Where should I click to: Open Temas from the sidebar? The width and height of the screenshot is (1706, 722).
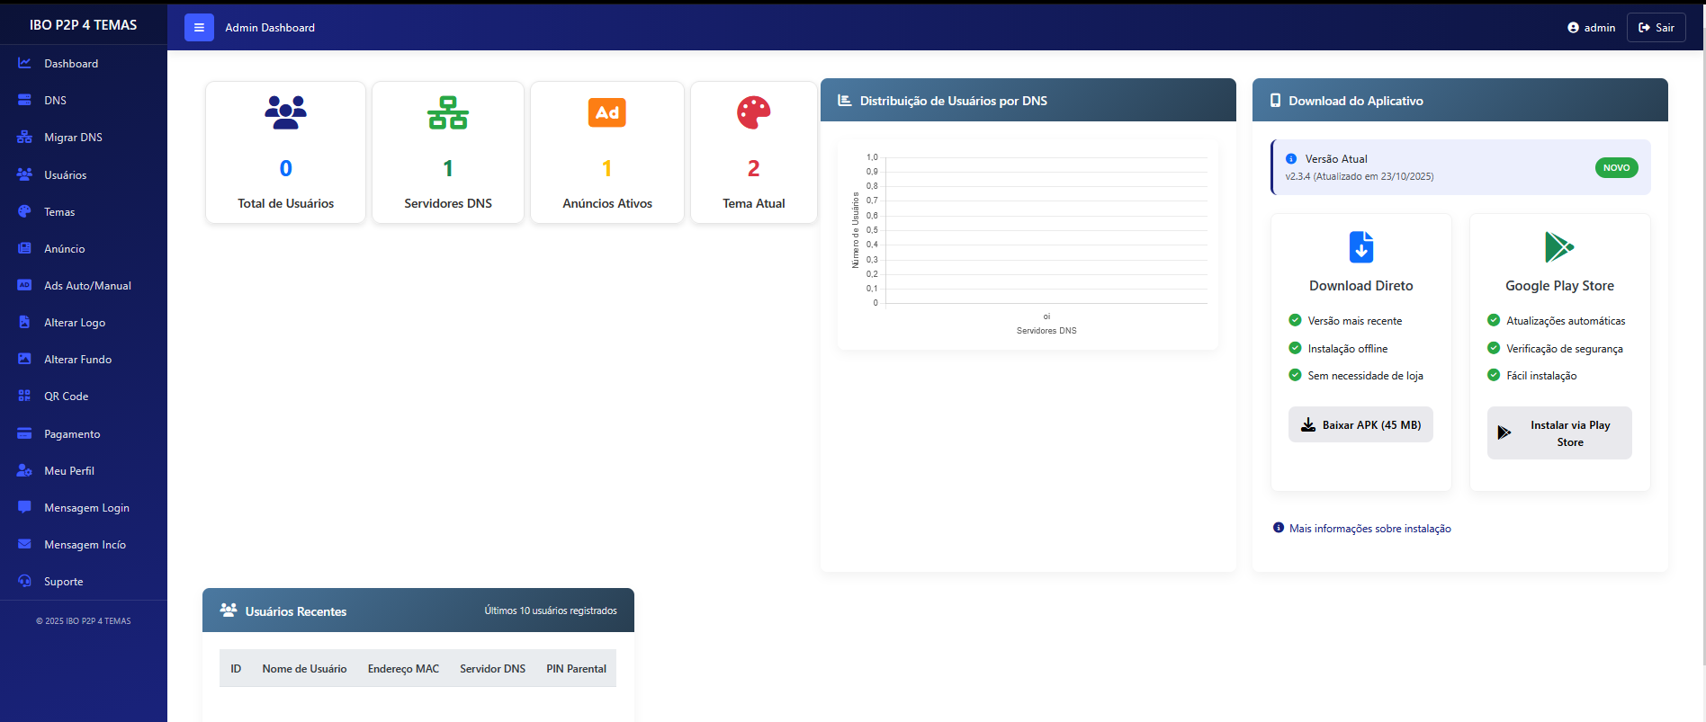59,212
